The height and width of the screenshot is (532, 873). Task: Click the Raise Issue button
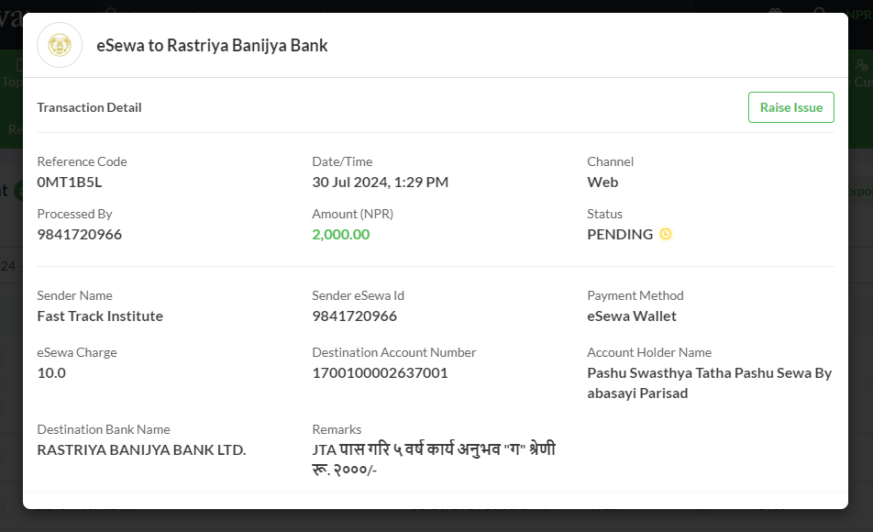(x=790, y=107)
